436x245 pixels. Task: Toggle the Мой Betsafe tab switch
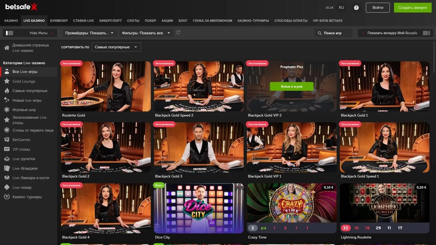[426, 33]
